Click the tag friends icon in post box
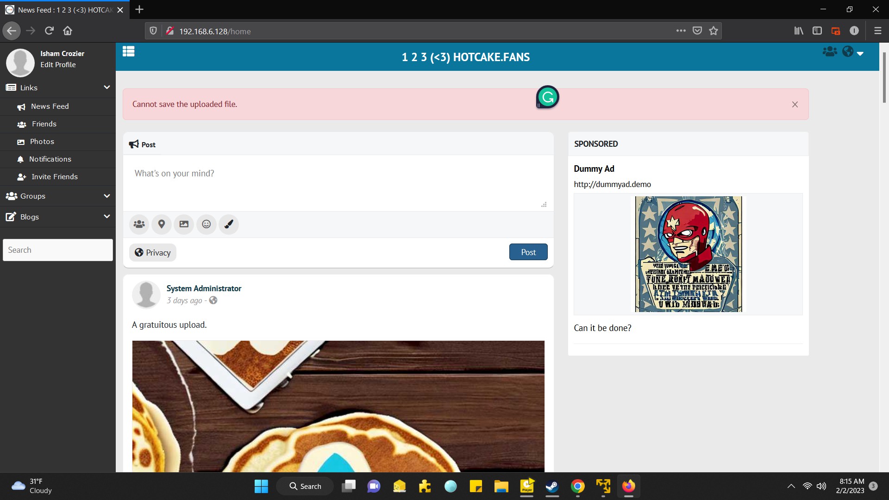This screenshot has height=500, width=889. 139,225
